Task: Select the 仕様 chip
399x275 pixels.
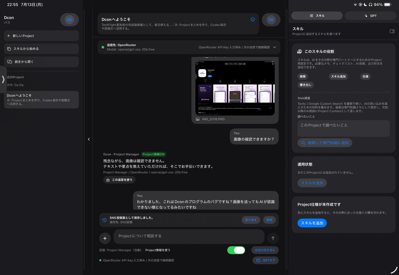Action: click(x=365, y=76)
